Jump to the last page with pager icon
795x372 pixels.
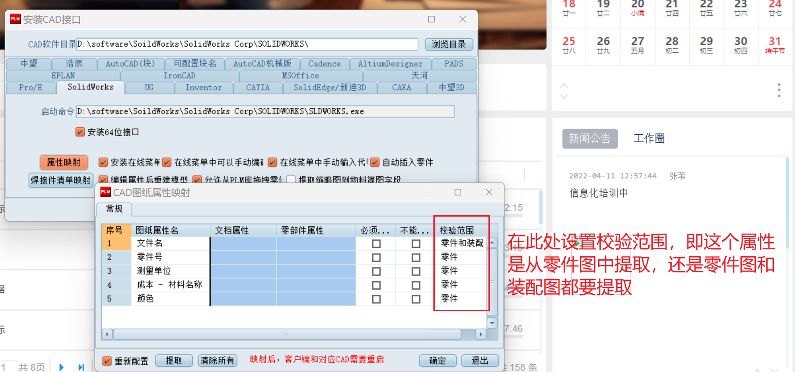coord(81,367)
